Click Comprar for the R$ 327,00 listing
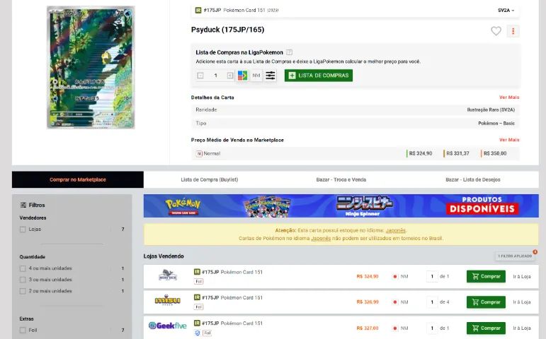The height and width of the screenshot is (339, 546). pyautogui.click(x=486, y=328)
